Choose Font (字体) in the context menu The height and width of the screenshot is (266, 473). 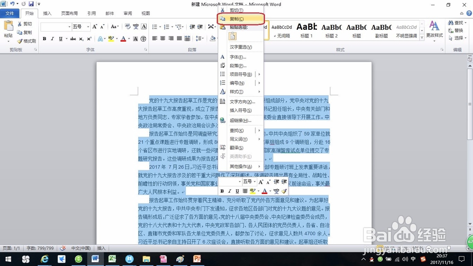tap(240, 57)
